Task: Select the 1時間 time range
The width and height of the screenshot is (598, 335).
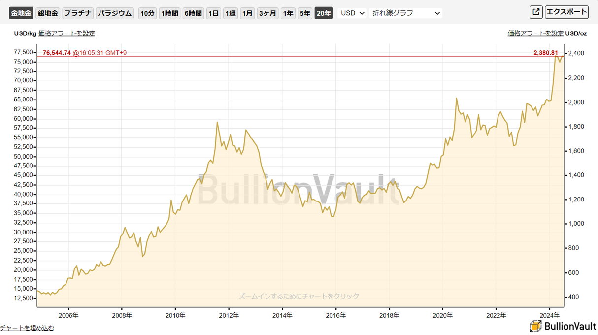Action: [169, 13]
